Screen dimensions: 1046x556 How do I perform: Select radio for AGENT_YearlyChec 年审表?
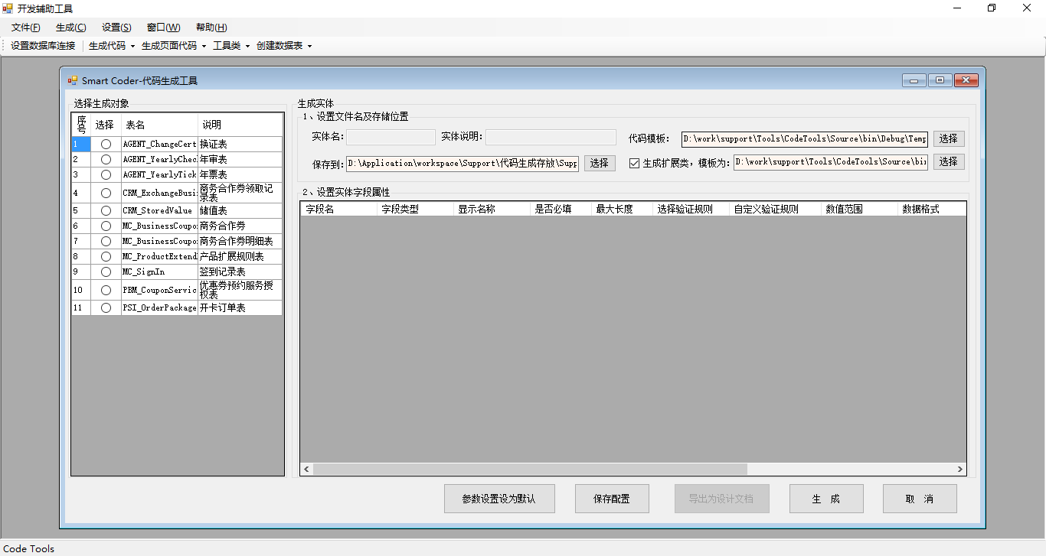pyautogui.click(x=106, y=159)
